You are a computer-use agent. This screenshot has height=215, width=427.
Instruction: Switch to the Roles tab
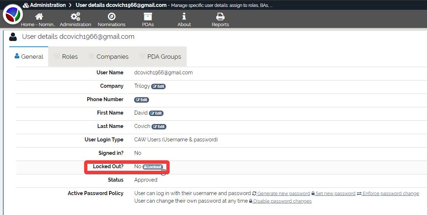click(66, 57)
